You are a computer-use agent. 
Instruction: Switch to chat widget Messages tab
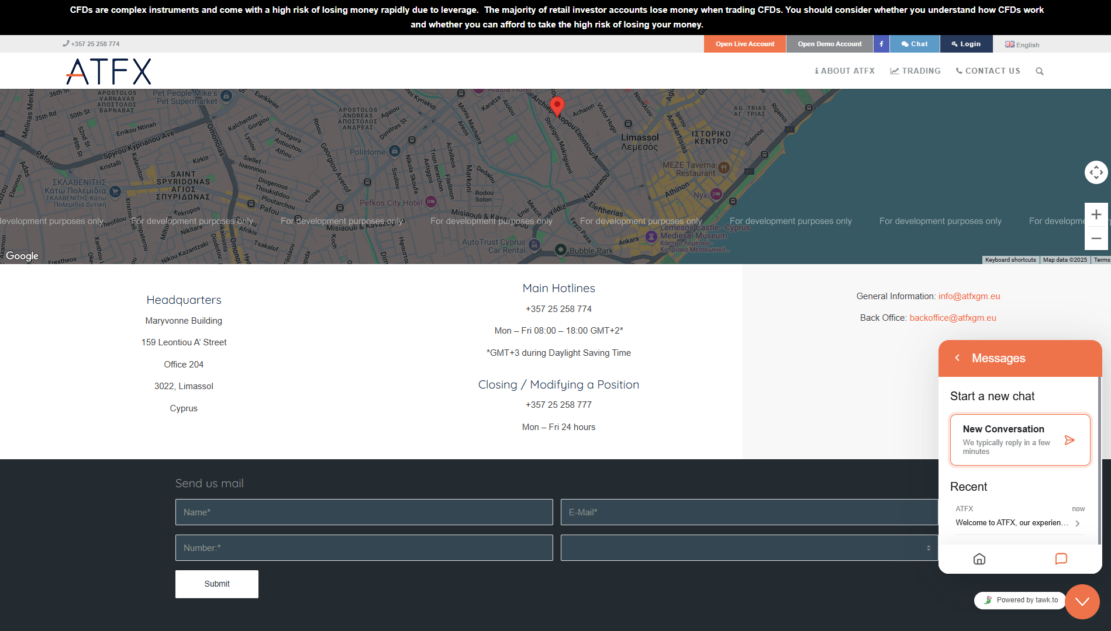[x=1061, y=559]
